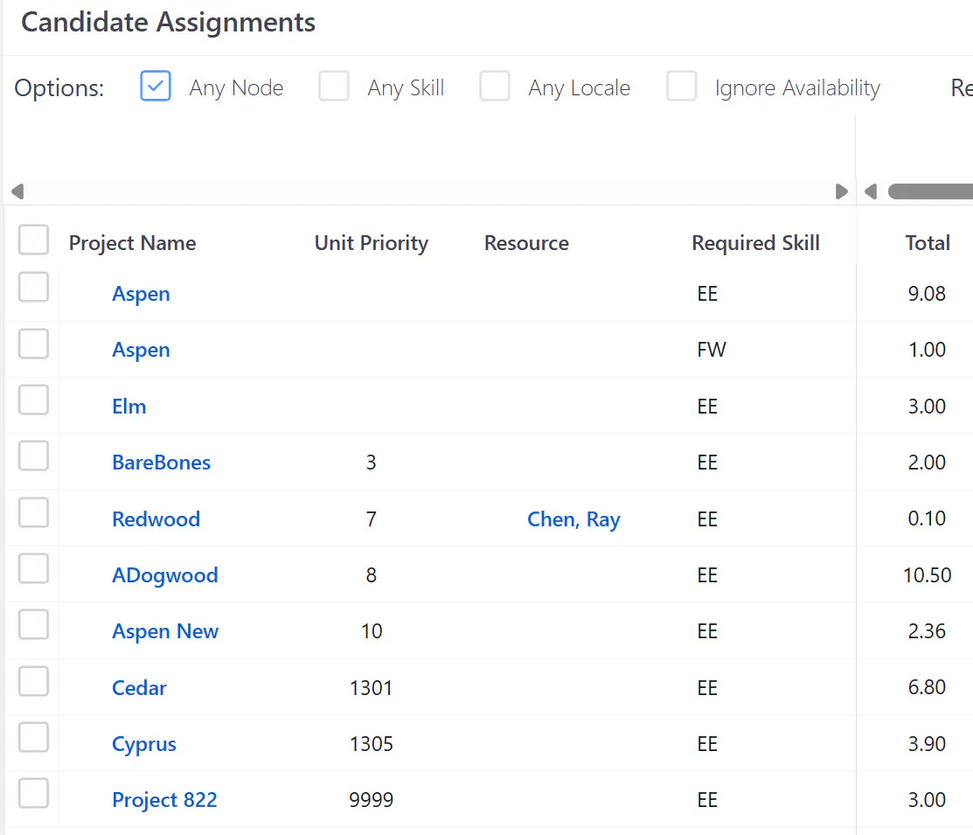
Task: Tick the select-all checkbox in the header row
Action: pyautogui.click(x=33, y=240)
